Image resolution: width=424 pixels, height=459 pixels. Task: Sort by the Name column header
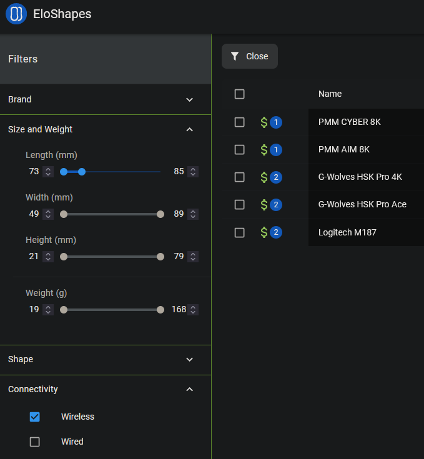point(330,94)
